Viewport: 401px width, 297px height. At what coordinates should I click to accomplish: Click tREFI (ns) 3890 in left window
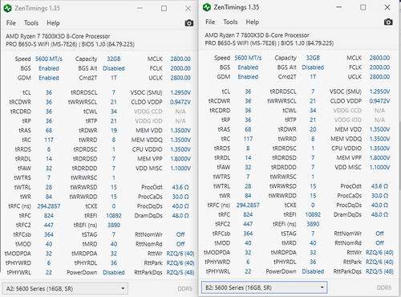(114, 226)
